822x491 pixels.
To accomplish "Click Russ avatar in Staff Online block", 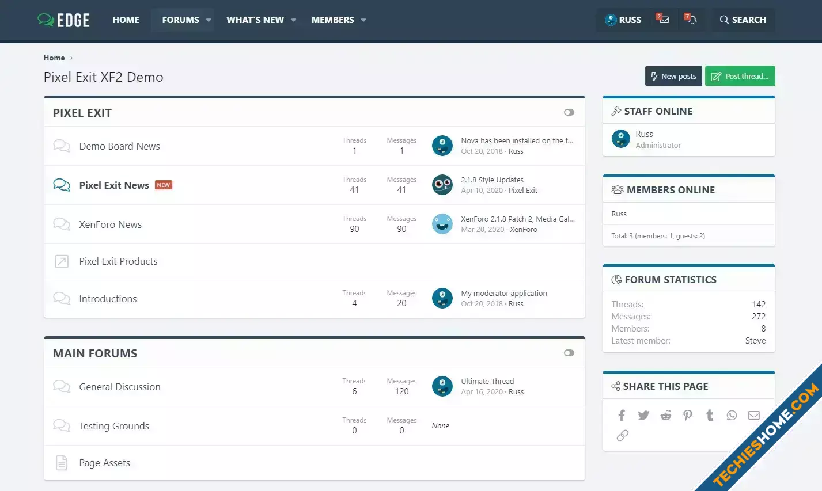I will click(x=621, y=139).
